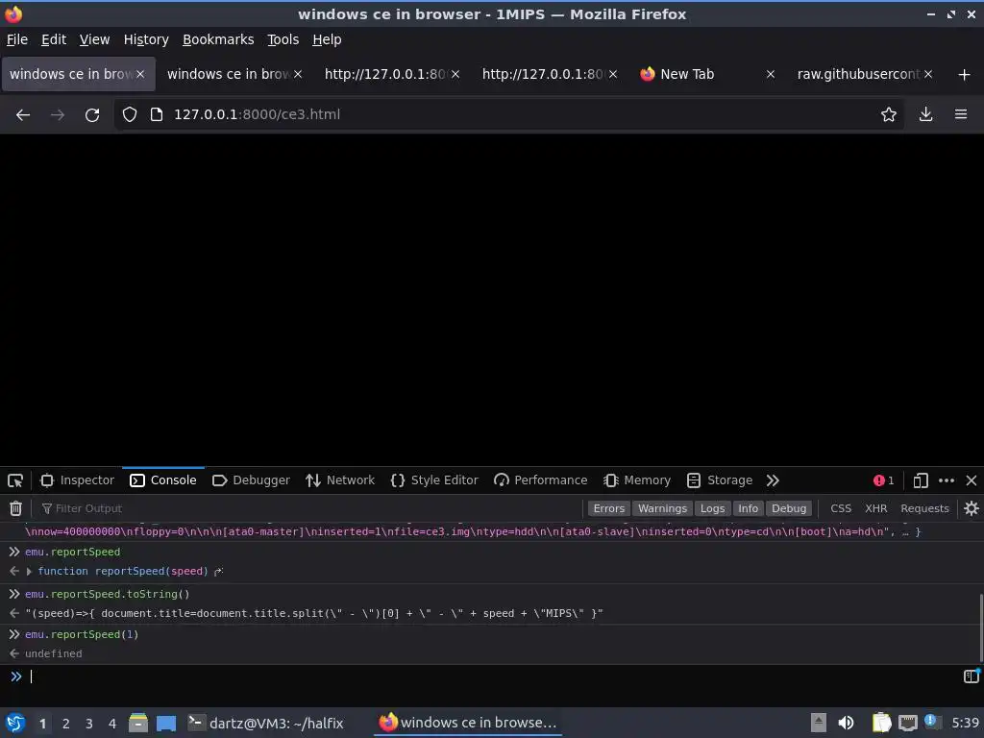Viewport: 984px width, 738px height.
Task: Open the Tools menu
Action: (283, 39)
